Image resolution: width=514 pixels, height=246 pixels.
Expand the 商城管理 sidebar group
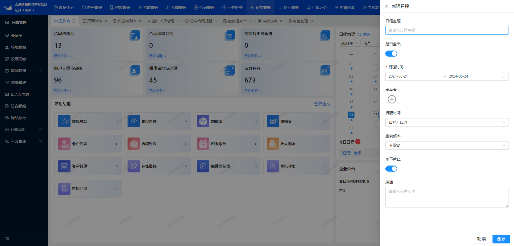point(24,71)
